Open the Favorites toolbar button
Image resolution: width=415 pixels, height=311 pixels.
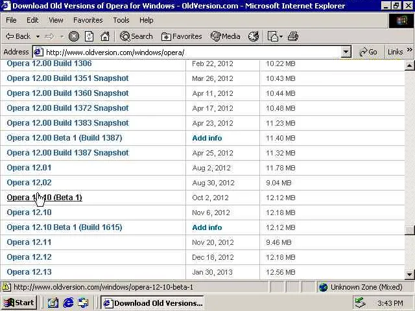(182, 36)
